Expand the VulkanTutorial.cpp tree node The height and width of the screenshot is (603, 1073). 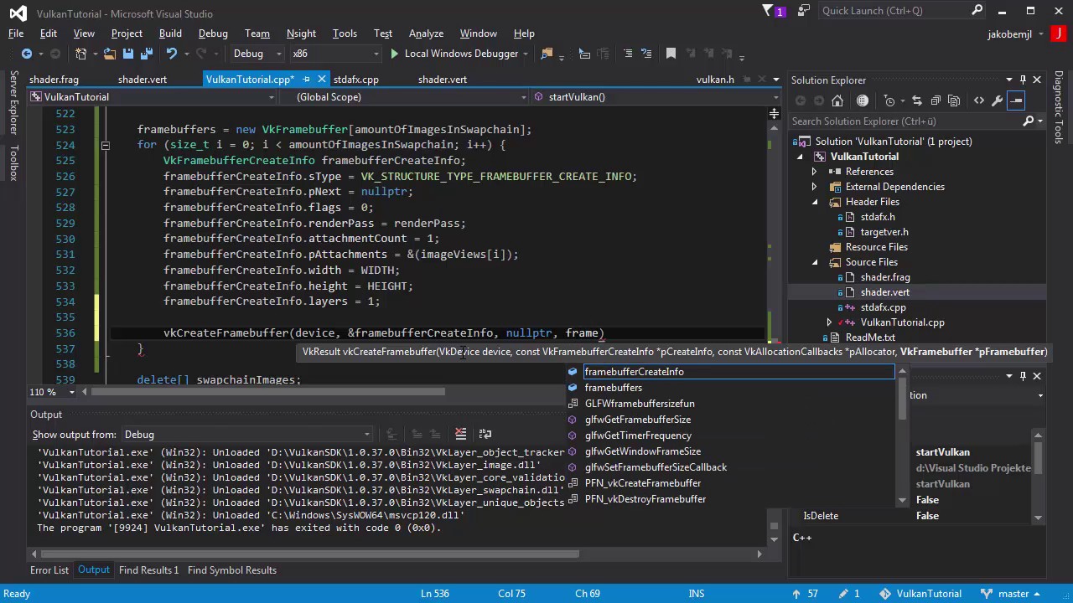click(x=829, y=322)
